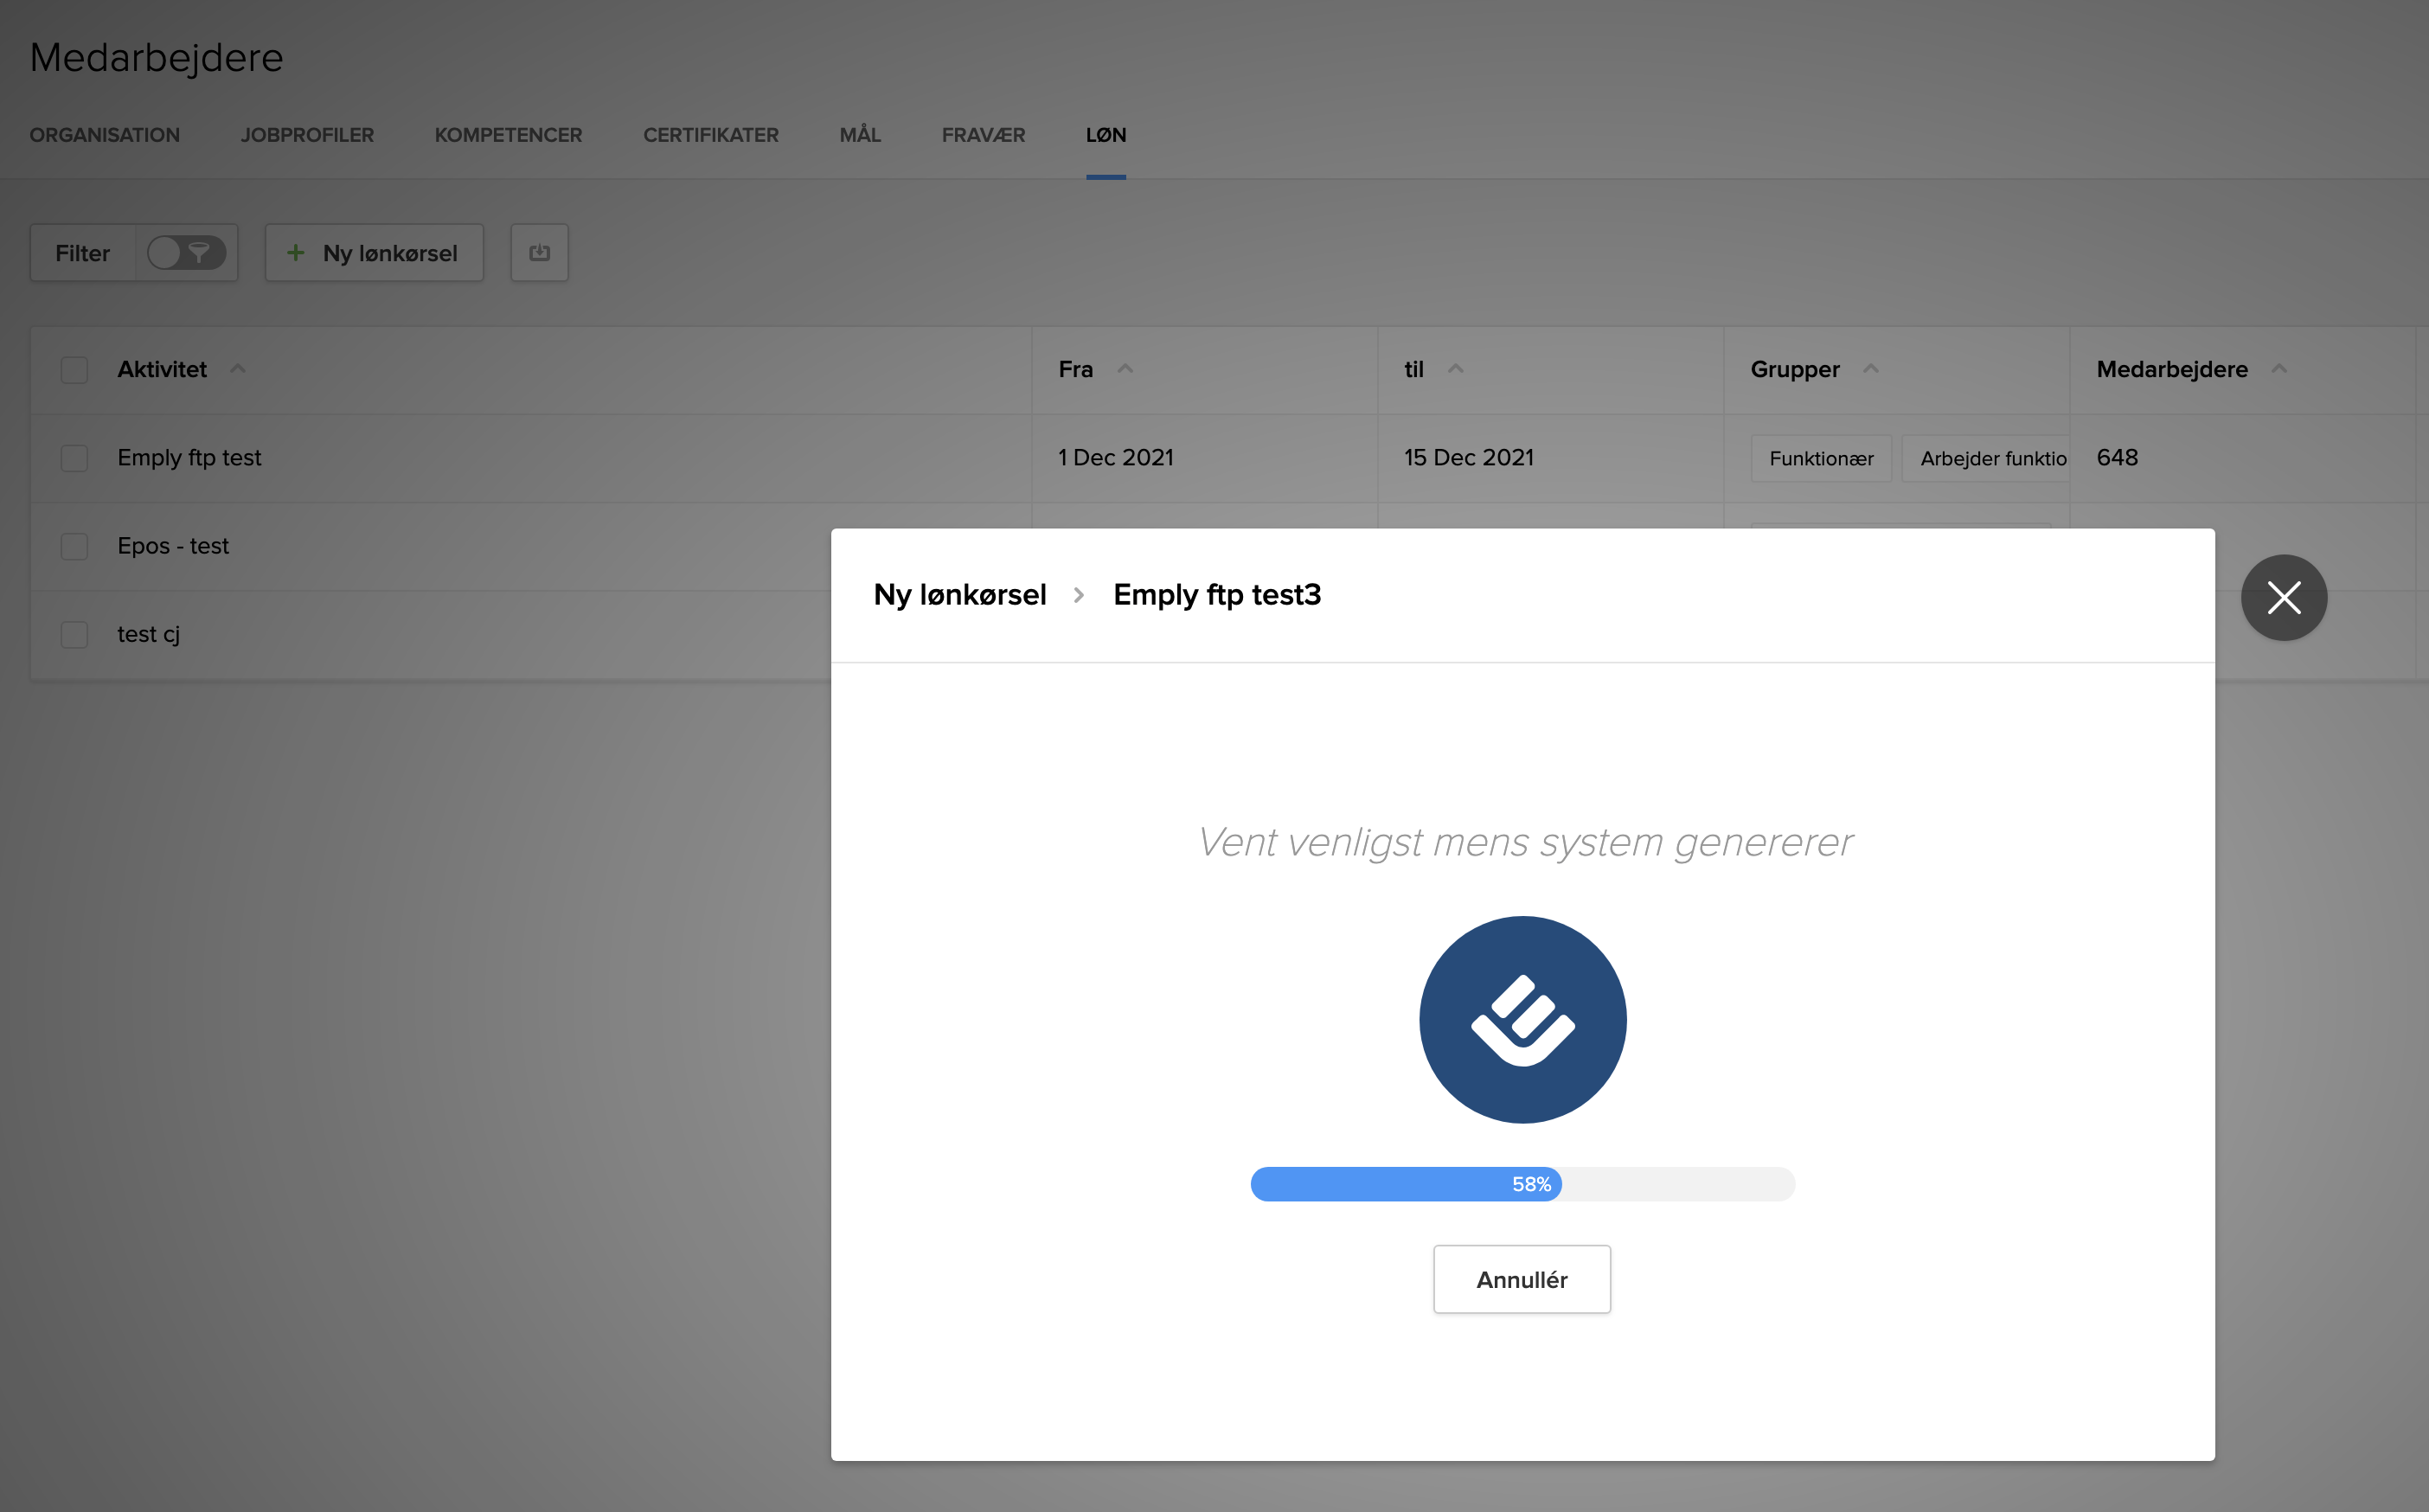The height and width of the screenshot is (1512, 2429).
Task: Check the Emply ftp test row checkbox
Action: coord(74,458)
